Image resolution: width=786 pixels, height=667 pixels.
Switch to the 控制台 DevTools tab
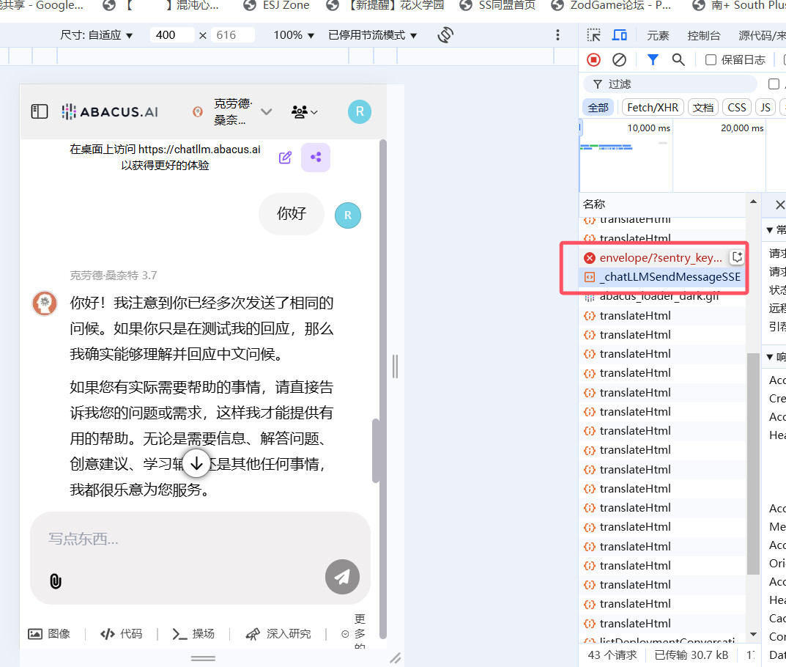[x=704, y=35]
